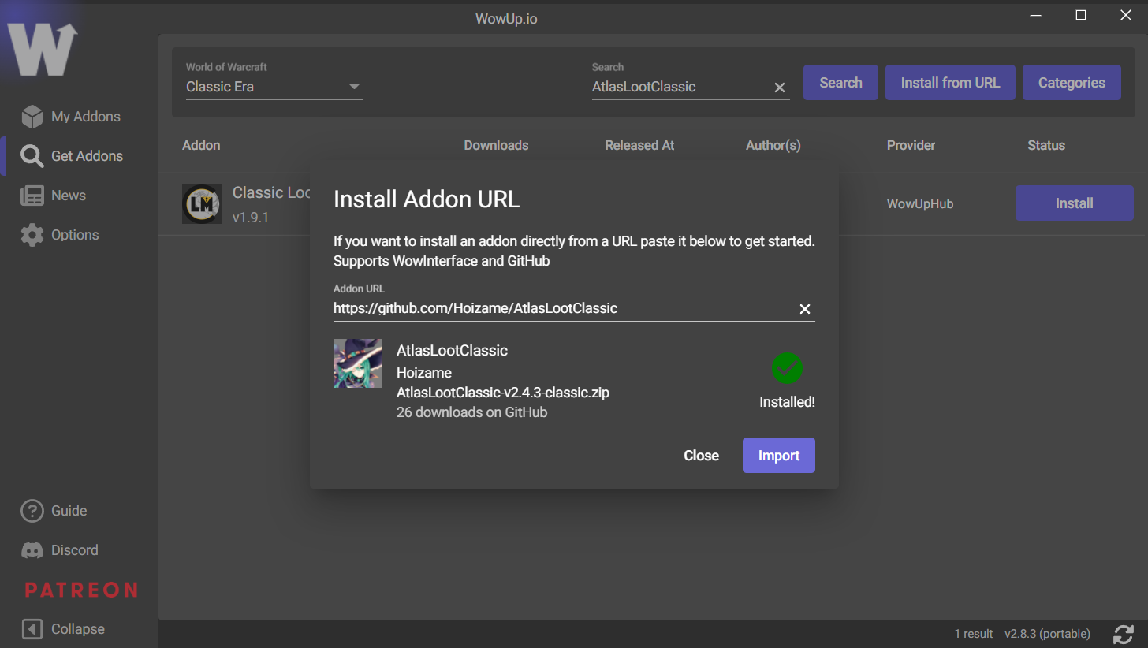
Task: Clear the Addon URL input with its X
Action: (804, 309)
